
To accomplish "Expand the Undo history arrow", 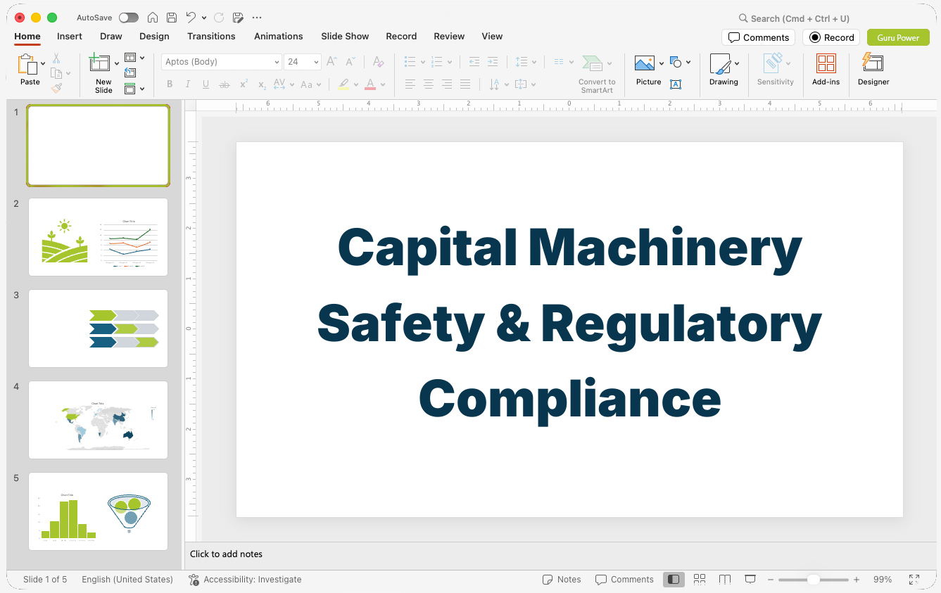I will [x=204, y=18].
